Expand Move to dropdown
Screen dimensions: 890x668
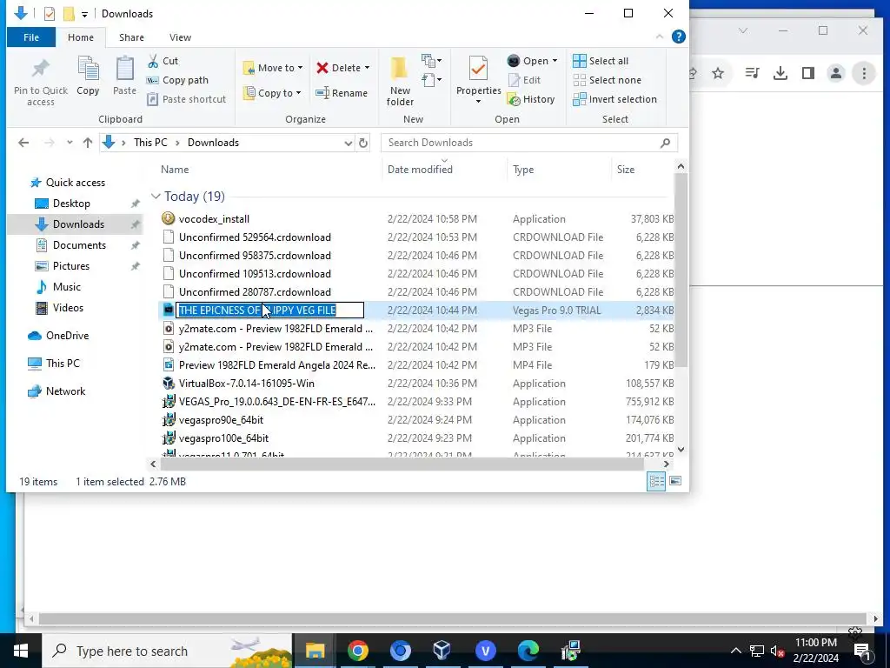click(x=300, y=68)
